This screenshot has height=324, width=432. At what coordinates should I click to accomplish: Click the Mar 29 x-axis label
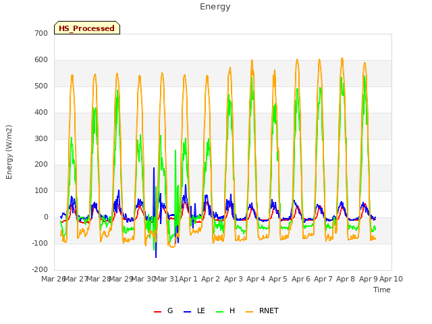pyautogui.click(x=121, y=279)
